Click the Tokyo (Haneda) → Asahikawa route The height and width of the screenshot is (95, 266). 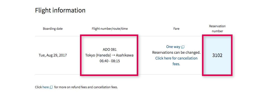tap(109, 55)
